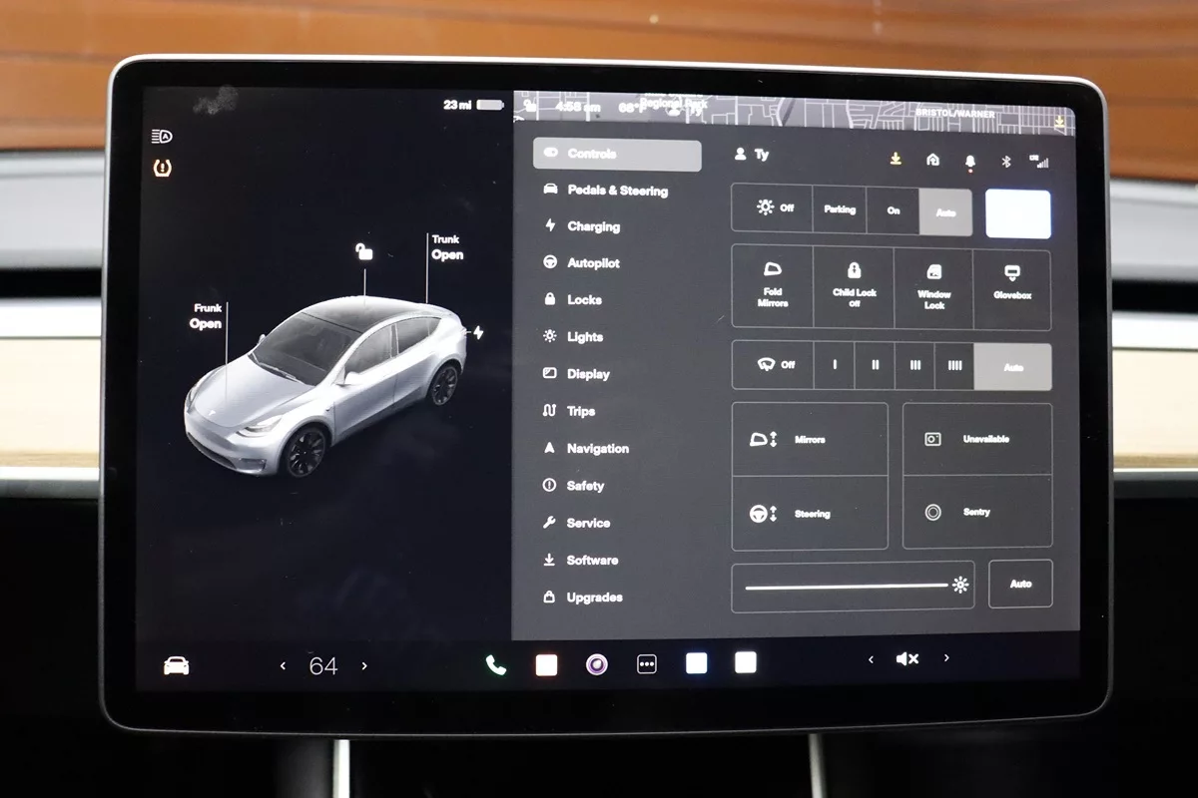
Task: Increase cabin temperature with right arrow
Action: point(364,665)
